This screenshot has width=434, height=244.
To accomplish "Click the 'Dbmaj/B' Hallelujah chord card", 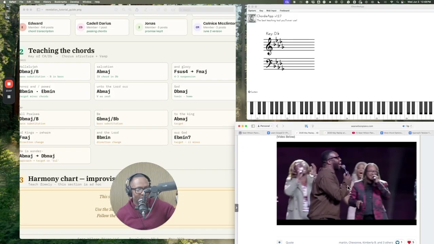I will pyautogui.click(x=55, y=72).
